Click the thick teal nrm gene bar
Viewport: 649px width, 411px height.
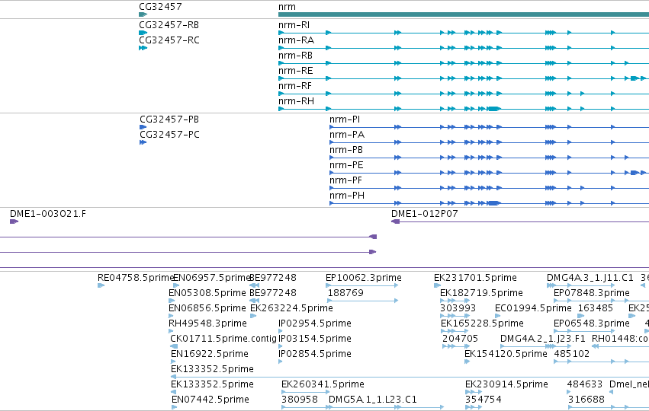point(464,14)
